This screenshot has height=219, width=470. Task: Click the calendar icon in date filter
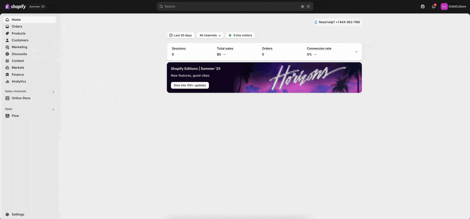(171, 35)
